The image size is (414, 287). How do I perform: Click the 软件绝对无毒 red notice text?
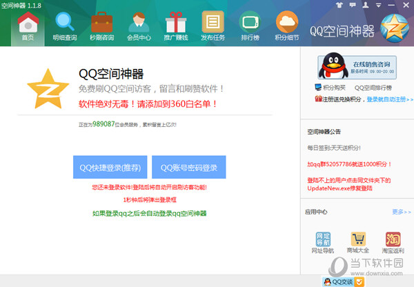(x=148, y=103)
